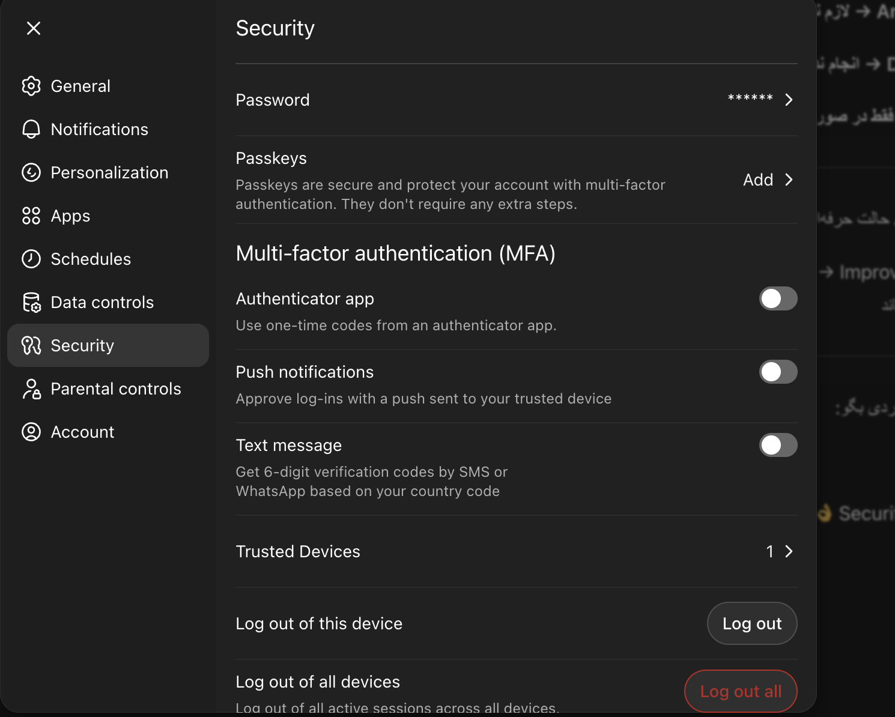Click the Apps grid icon
This screenshot has height=717, width=895.
click(31, 216)
